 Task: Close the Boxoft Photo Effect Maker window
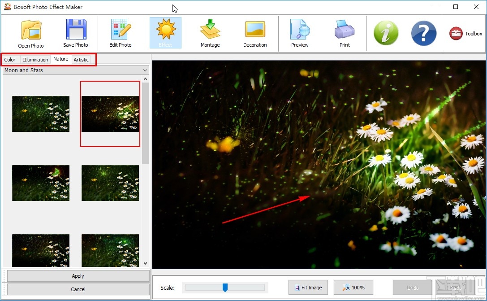click(x=476, y=7)
